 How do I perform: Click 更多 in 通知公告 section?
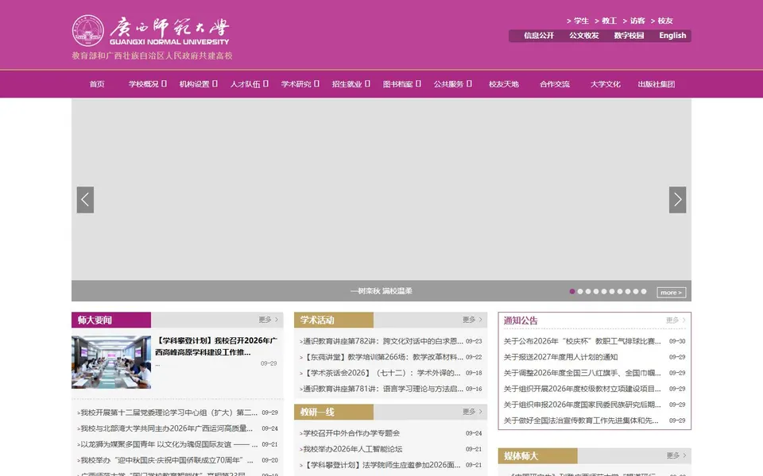676,320
